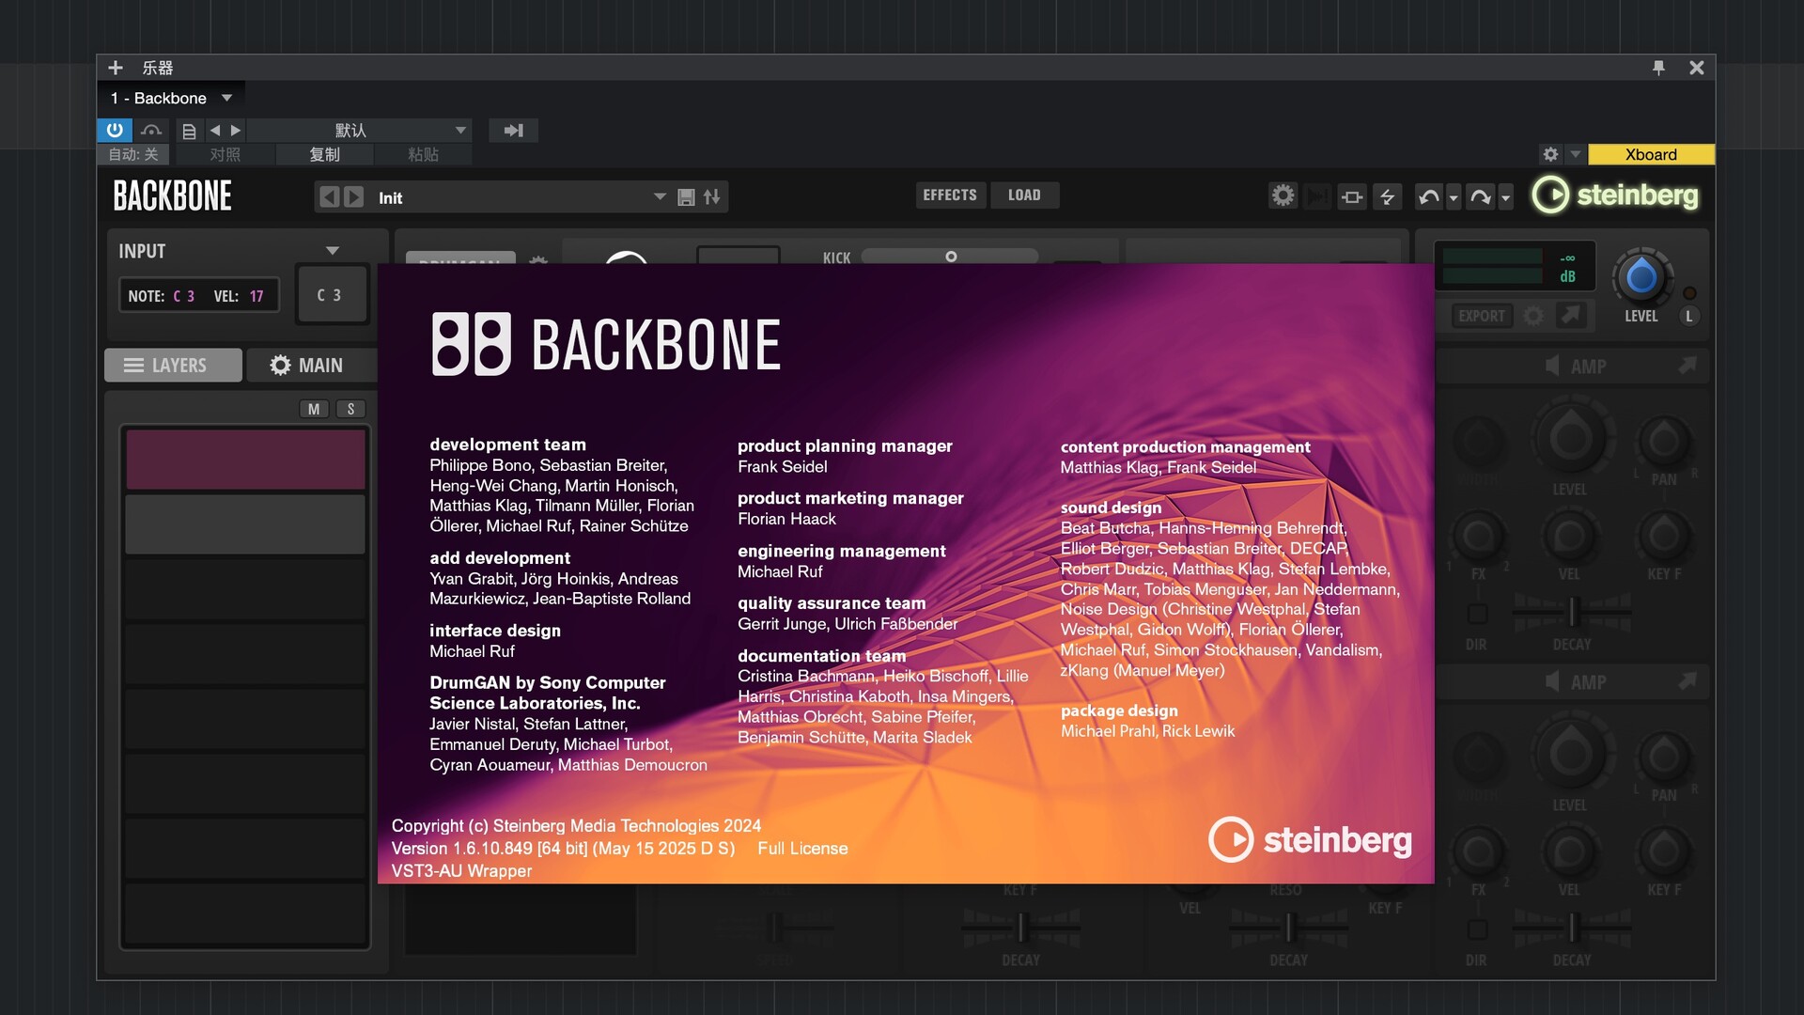Image resolution: width=1804 pixels, height=1015 pixels.
Task: Open the undo history dropdown arrow
Action: click(1454, 197)
